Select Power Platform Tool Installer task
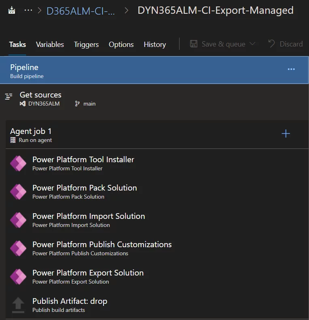This screenshot has height=320, width=309. pos(157,163)
